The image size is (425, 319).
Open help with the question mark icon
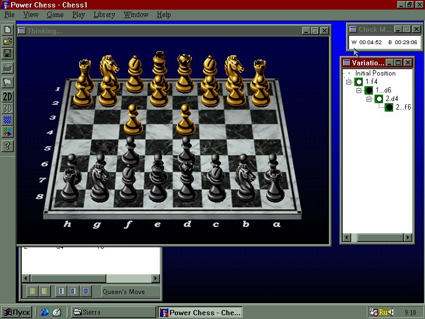click(x=7, y=146)
